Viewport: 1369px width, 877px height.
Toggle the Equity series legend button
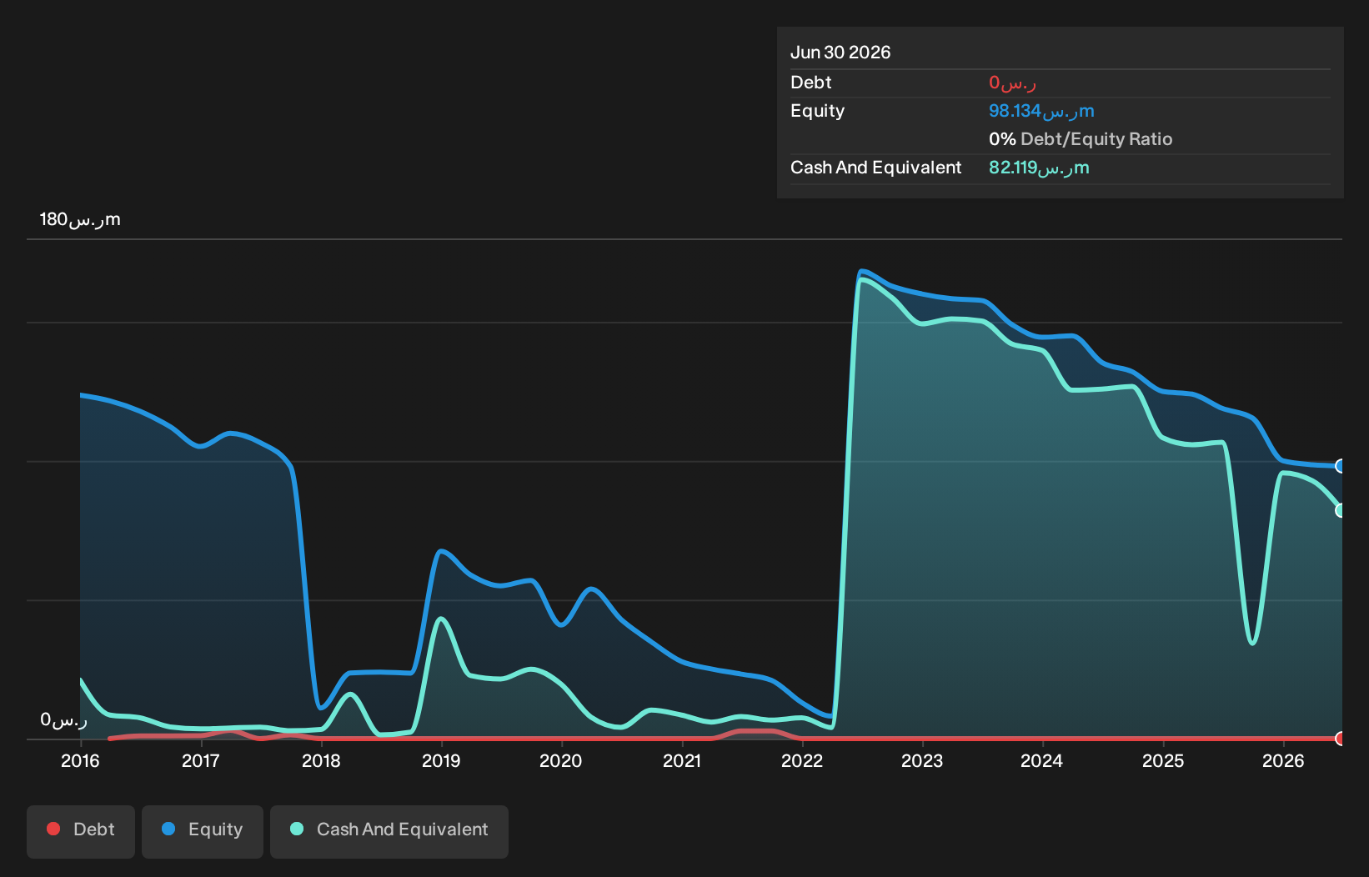point(203,831)
